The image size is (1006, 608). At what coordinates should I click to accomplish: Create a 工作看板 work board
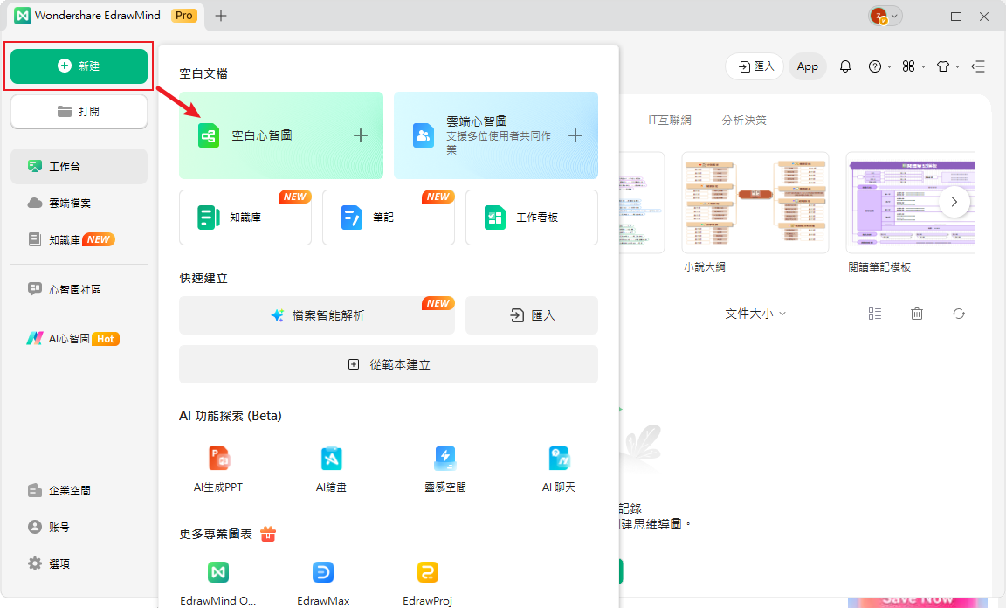point(531,218)
